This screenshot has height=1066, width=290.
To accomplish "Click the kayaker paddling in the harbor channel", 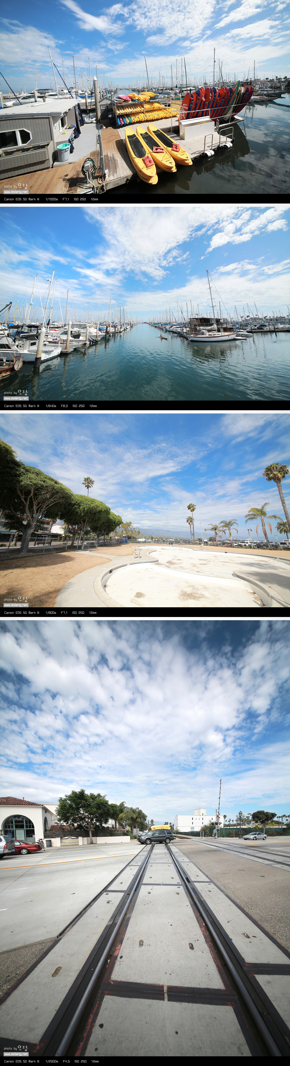I will (x=163, y=338).
